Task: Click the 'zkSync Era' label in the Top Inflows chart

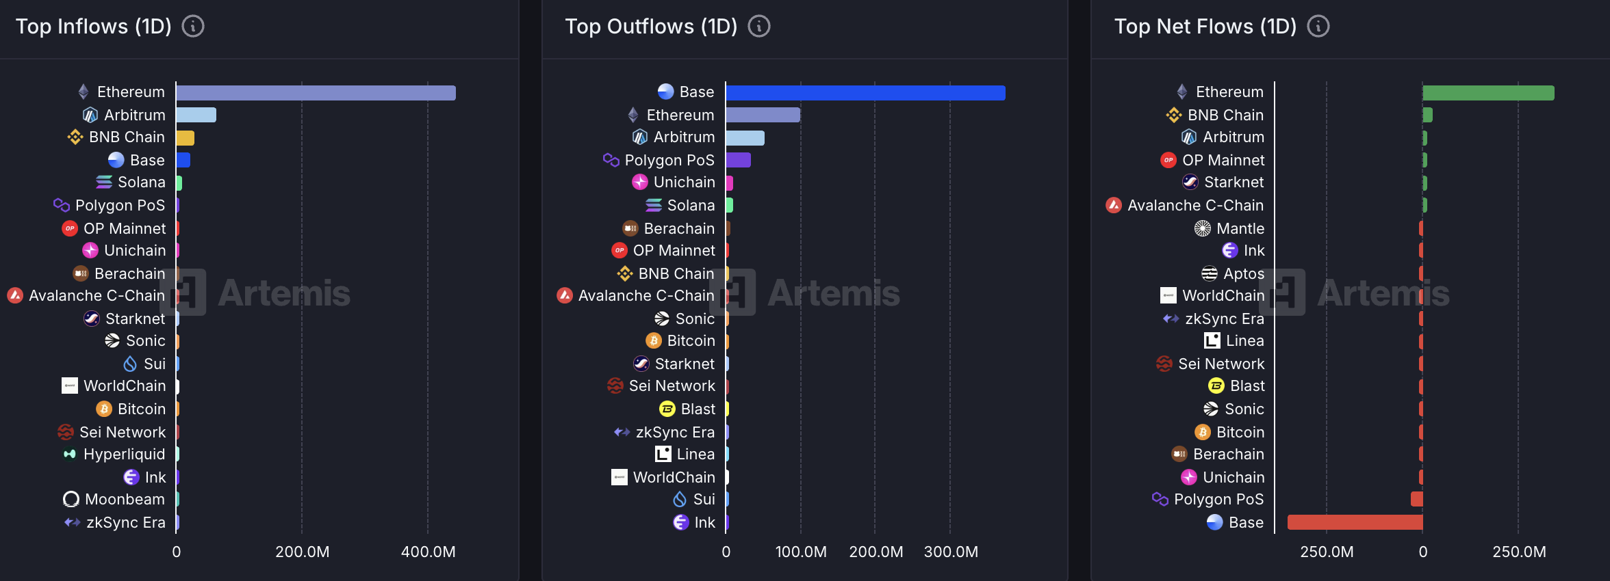Action: [x=126, y=522]
